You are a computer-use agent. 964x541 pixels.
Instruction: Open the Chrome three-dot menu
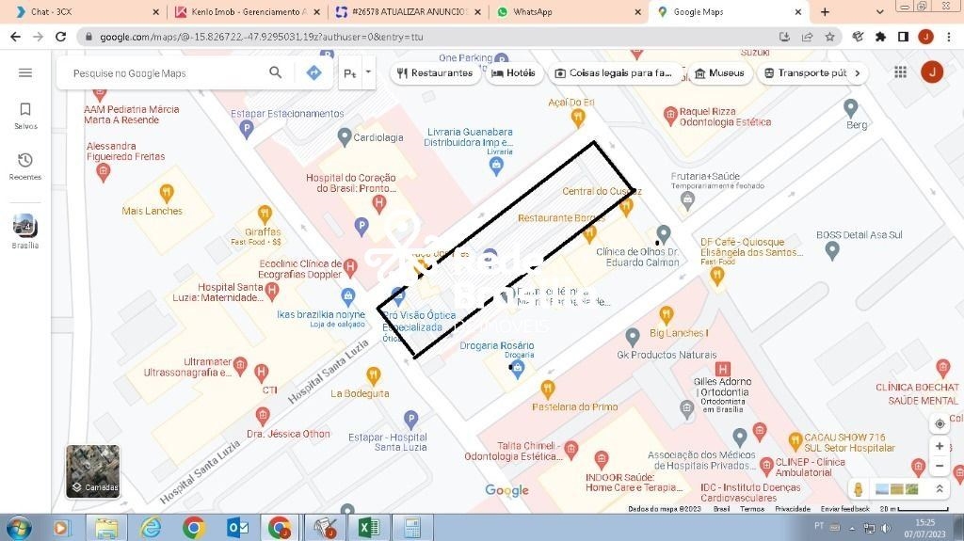(x=949, y=37)
